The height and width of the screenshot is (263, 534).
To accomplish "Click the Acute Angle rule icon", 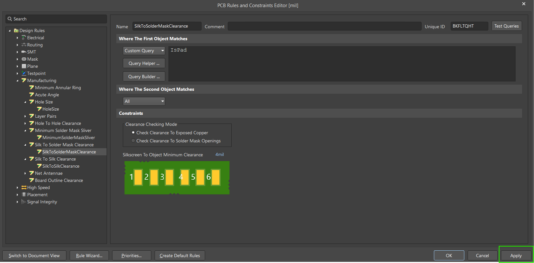I will tap(31, 95).
